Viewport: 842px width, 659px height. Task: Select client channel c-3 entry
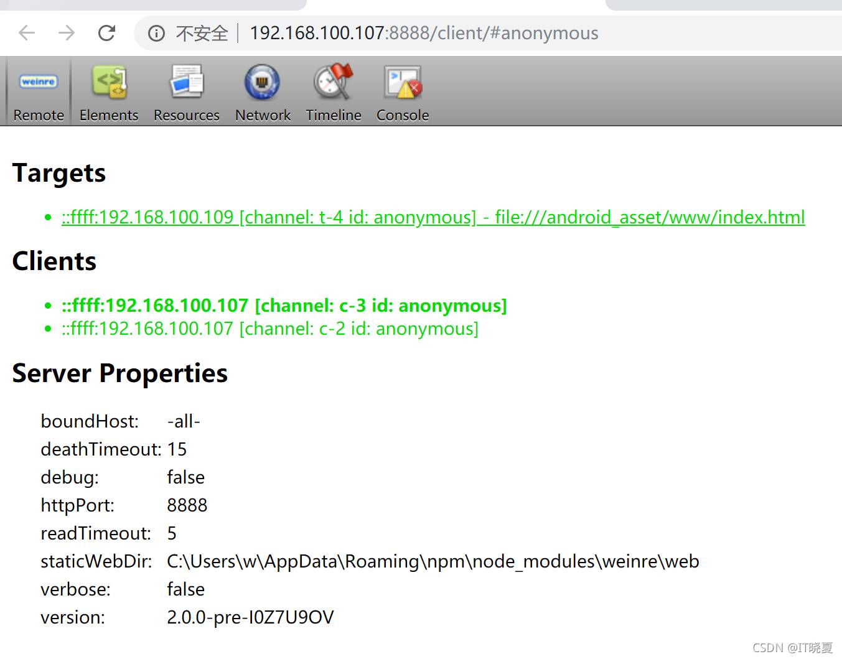[x=284, y=306]
